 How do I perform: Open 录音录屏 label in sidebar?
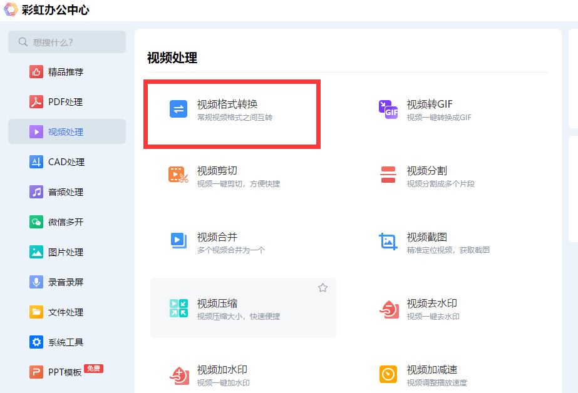[x=66, y=282]
